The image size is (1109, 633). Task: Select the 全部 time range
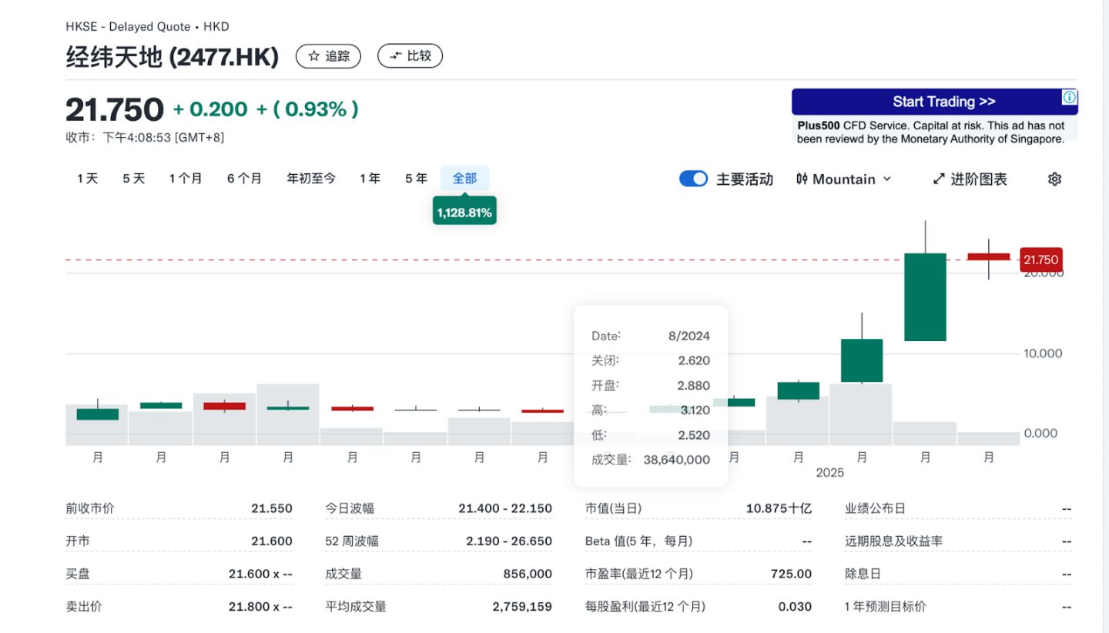pos(464,179)
